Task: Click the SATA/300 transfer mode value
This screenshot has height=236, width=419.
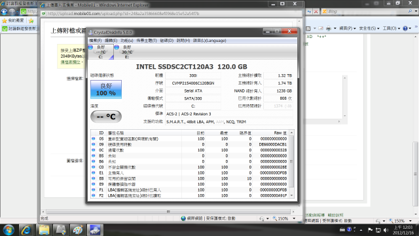Action: pos(193,98)
